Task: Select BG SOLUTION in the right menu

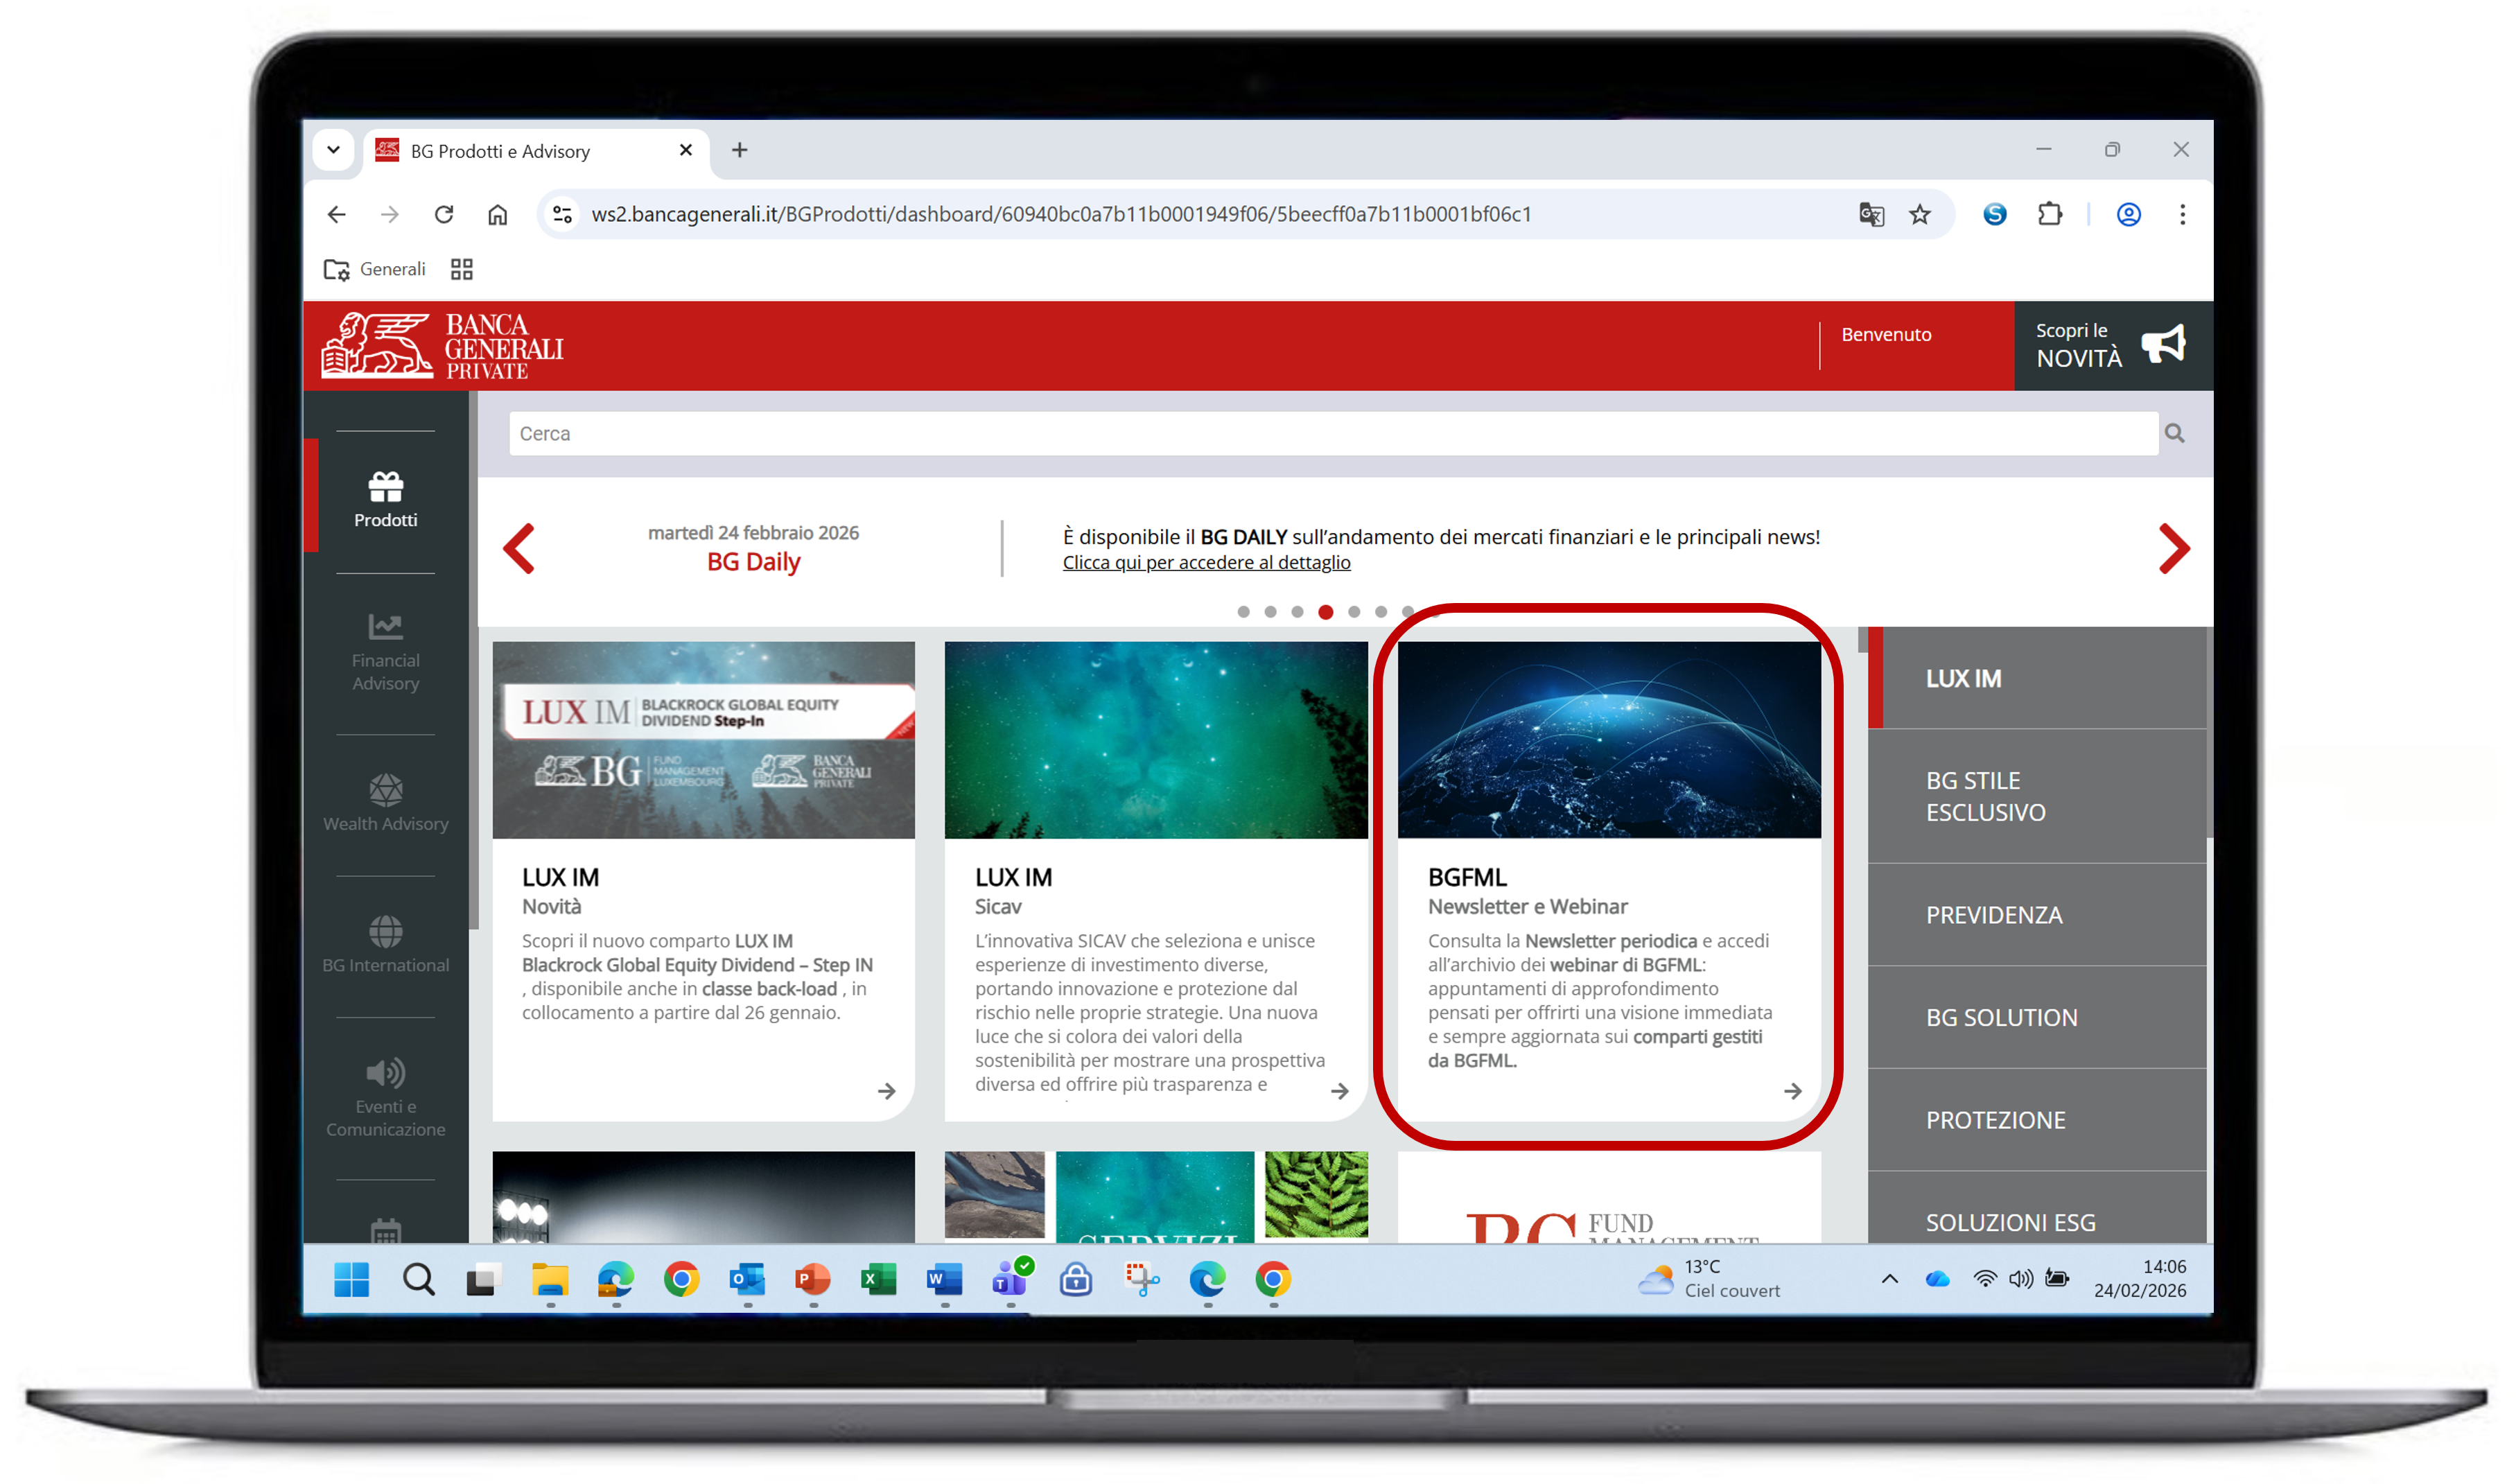Action: point(2037,1017)
